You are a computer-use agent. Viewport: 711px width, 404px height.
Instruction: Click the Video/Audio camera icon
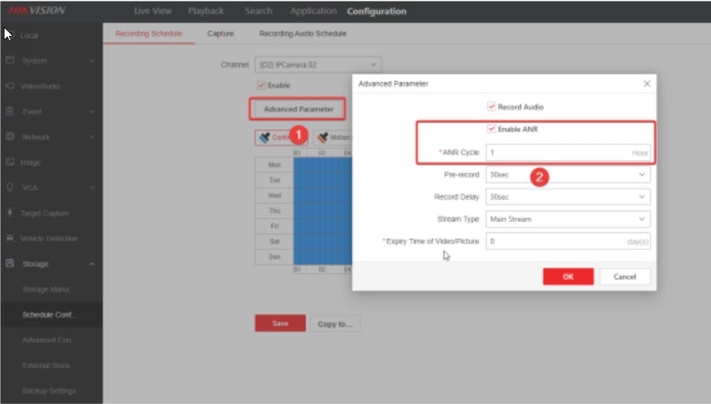10,86
